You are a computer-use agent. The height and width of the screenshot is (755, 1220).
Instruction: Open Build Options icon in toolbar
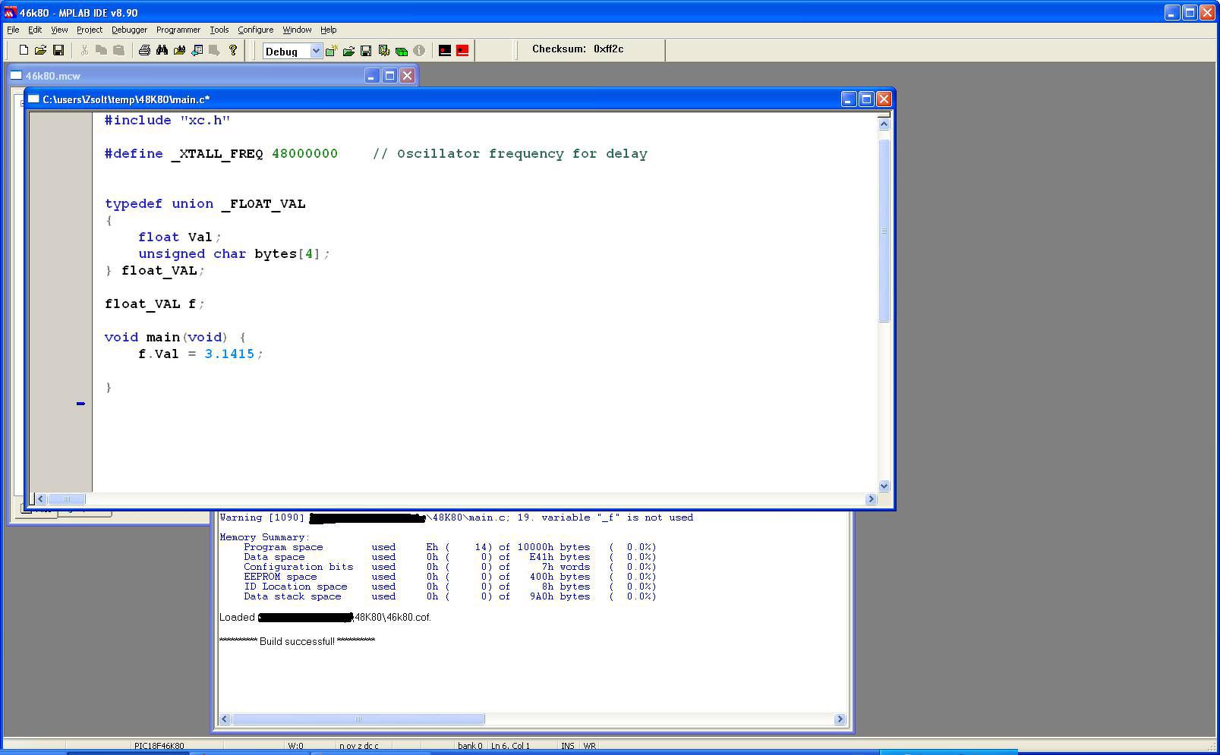(x=383, y=51)
